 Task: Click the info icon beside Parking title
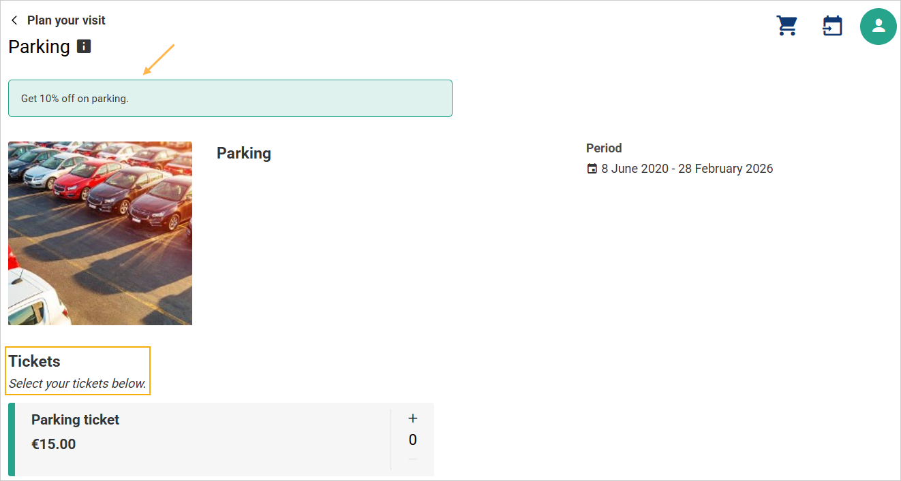coord(84,46)
